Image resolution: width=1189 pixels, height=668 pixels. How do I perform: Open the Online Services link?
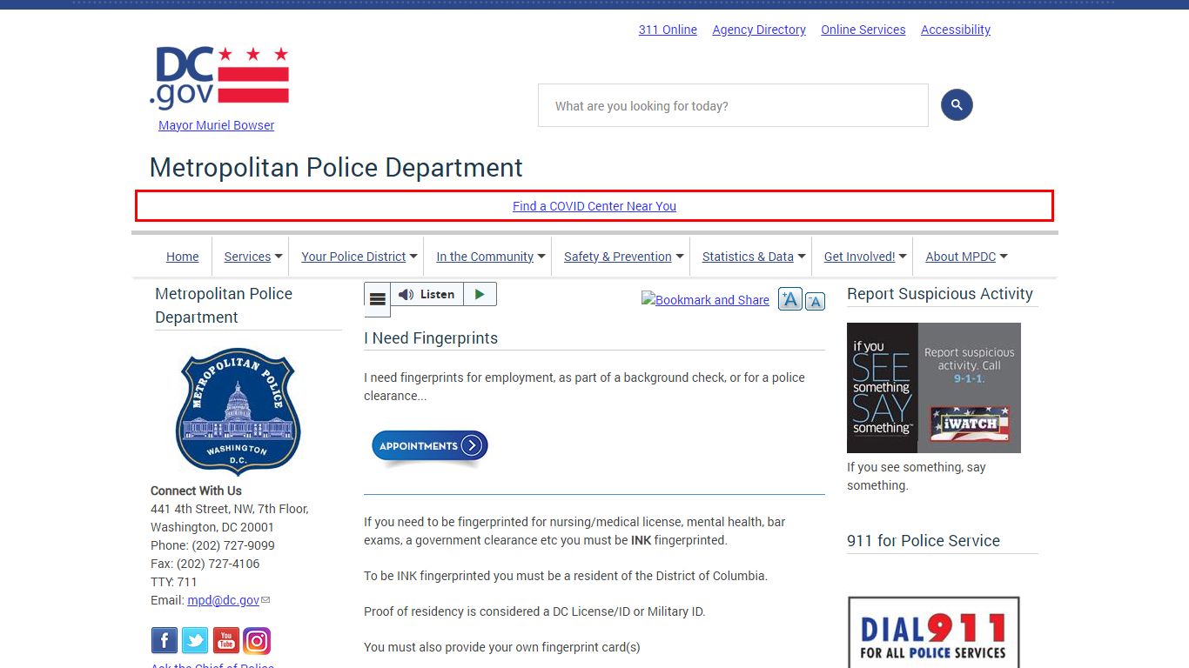click(x=863, y=30)
